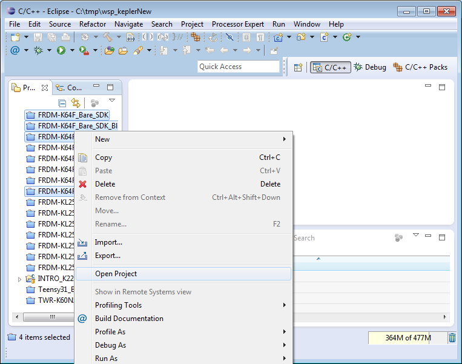462x364 pixels.
Task: Expand the INTRO_K22 project tree node
Action: [19, 279]
